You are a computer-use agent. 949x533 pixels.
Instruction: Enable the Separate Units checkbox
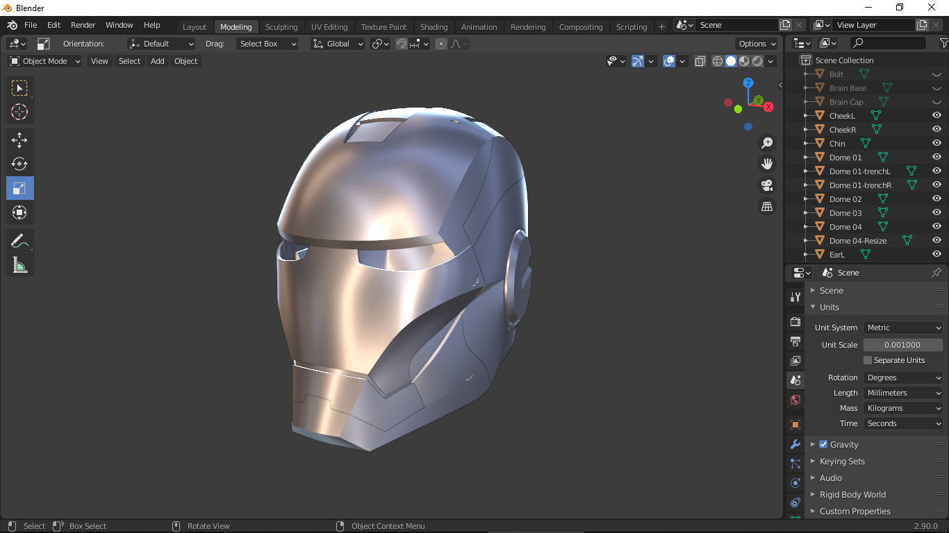click(867, 360)
